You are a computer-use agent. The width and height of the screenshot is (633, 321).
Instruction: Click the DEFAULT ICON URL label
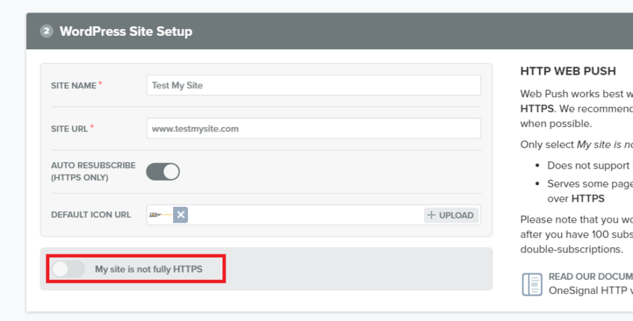[x=91, y=215]
